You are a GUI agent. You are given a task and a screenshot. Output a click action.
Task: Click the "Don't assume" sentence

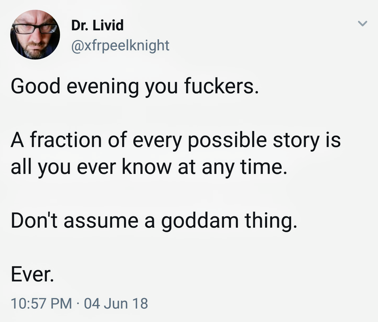154,221
